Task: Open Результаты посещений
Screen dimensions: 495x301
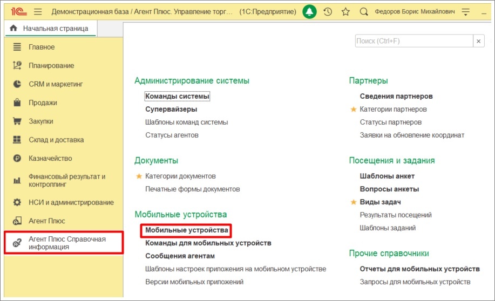Action: (396, 215)
